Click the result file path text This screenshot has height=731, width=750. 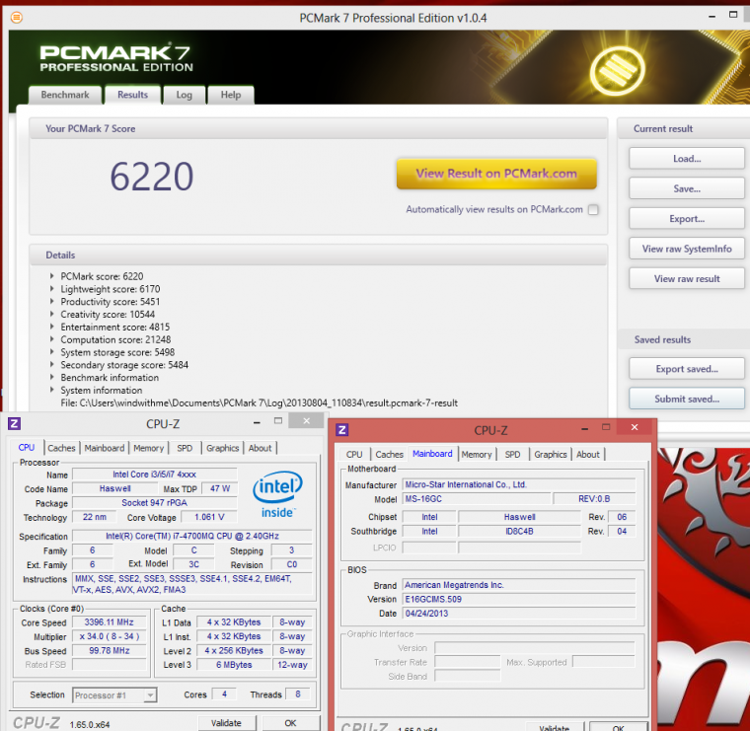pyautogui.click(x=259, y=403)
